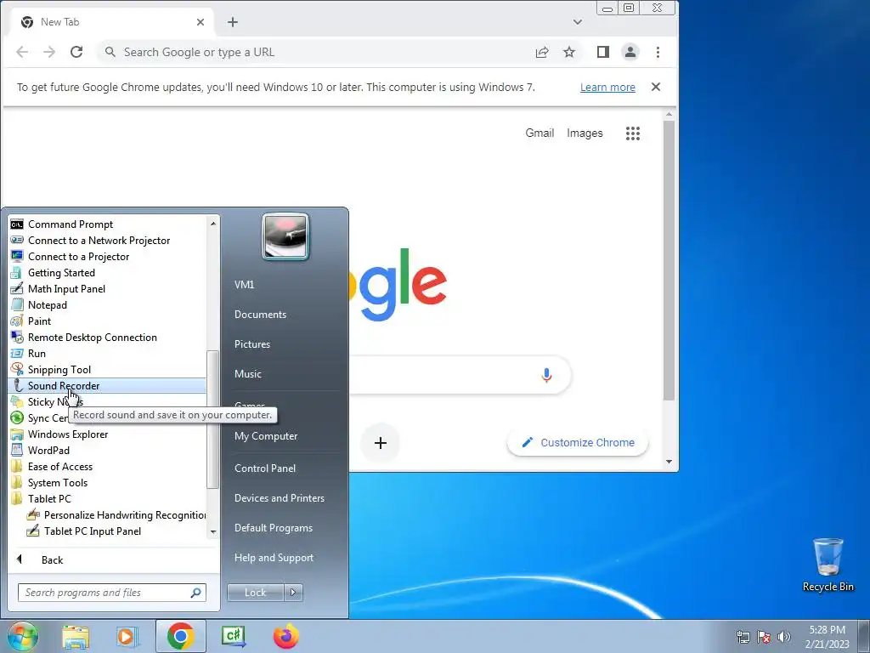Viewport: 870px width, 653px height.
Task: Launch Firefox from the taskbar
Action: (286, 636)
